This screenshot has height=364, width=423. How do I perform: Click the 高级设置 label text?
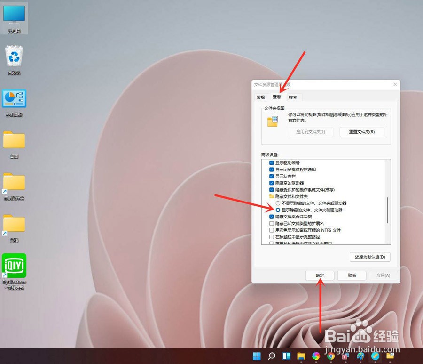[x=270, y=154]
